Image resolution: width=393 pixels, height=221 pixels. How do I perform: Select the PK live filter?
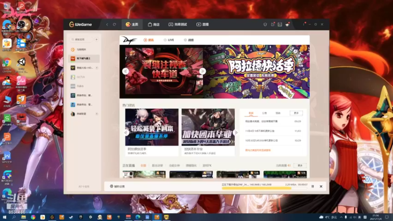[207, 166]
